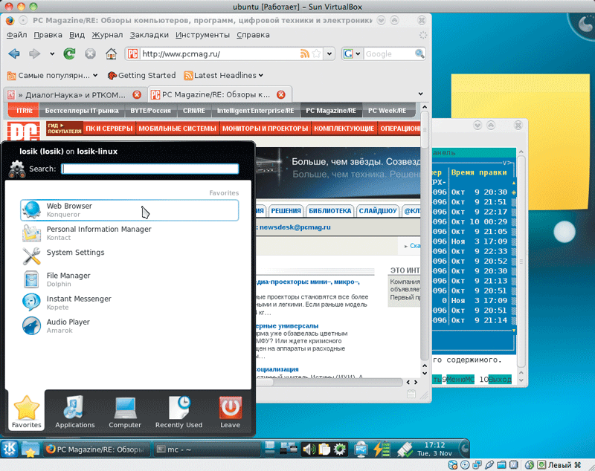Launch Amarok Audio Player
The image size is (595, 471).
coord(129,326)
